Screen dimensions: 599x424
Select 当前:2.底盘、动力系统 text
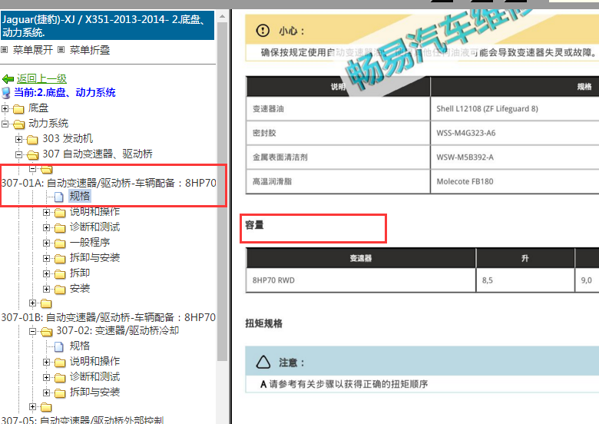[65, 92]
